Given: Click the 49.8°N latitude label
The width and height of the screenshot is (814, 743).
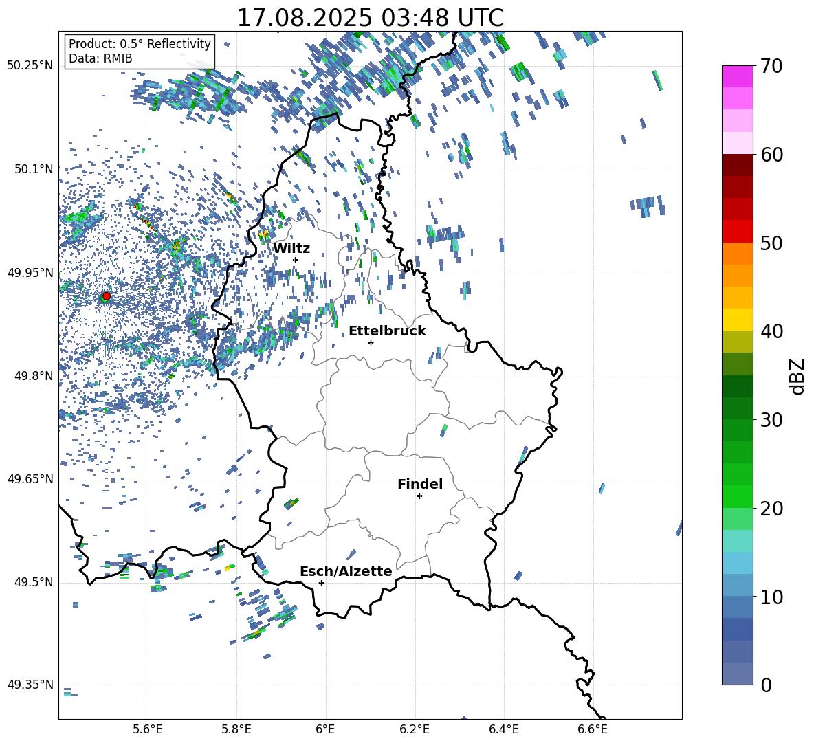Looking at the screenshot, I should pos(34,376).
